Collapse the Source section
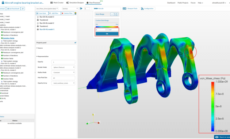Screen dimensions: 230x139 pos(39,48)
